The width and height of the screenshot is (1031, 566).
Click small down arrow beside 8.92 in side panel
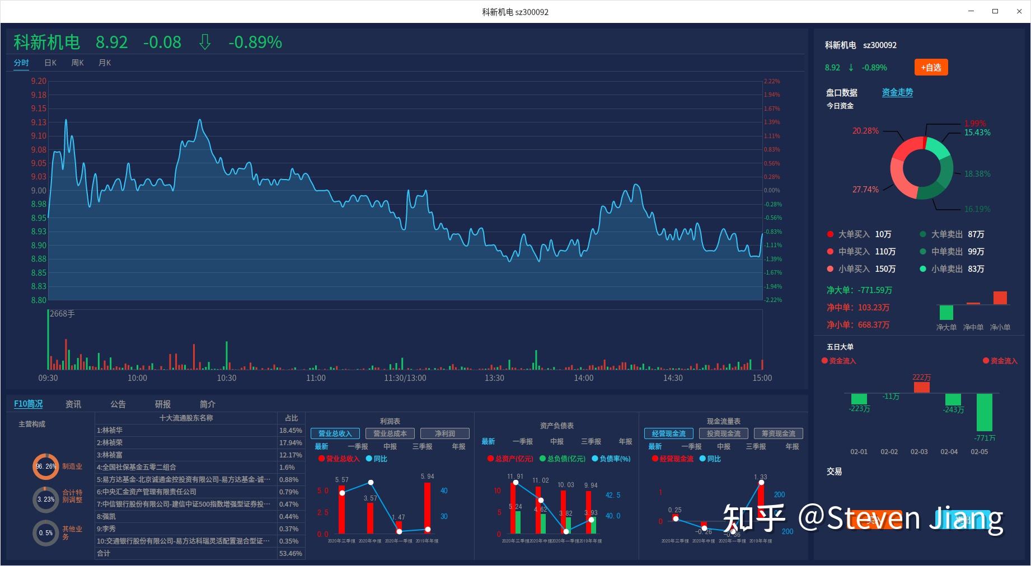[x=851, y=68]
